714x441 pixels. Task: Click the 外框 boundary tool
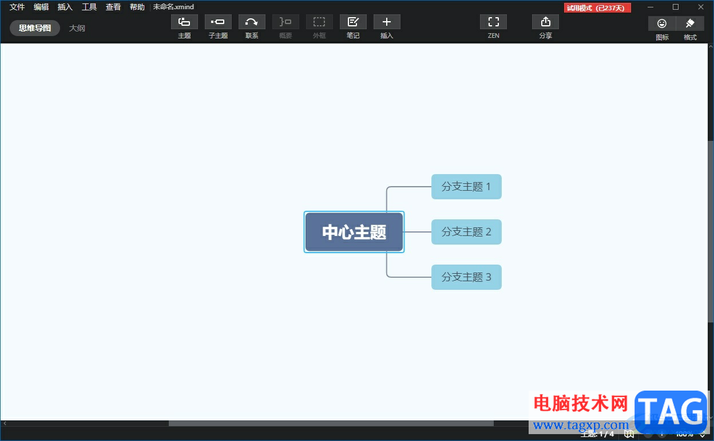click(319, 22)
